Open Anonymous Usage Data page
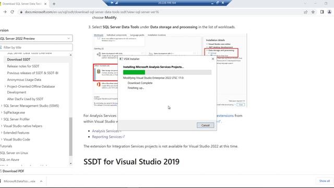Viewport: 334px width, 188px height. (24, 80)
